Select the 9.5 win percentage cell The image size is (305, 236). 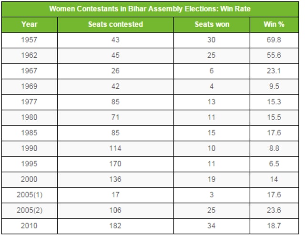coord(274,86)
